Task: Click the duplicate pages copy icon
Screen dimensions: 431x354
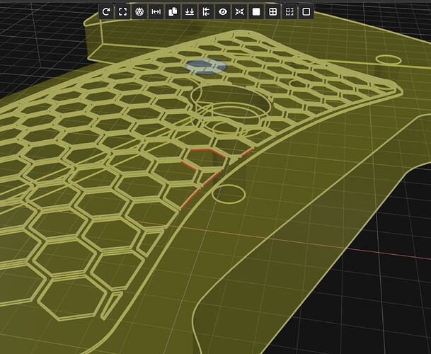Action: (173, 12)
